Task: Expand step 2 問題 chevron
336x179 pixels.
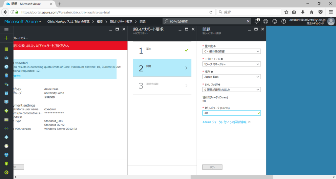Action: 186,68
